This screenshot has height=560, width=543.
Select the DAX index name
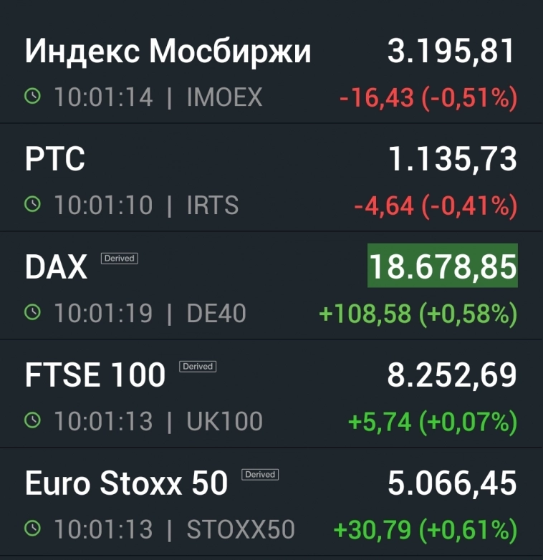pyautogui.click(x=56, y=268)
